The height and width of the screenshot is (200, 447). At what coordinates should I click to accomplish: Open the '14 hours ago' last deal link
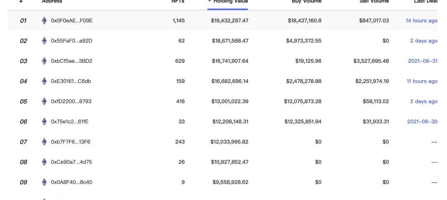point(421,21)
